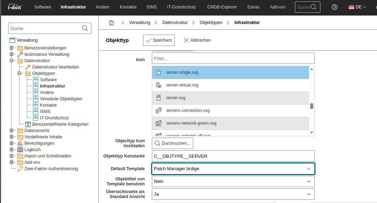377x203 pixels.
Task: Pick the servers-network-green.svg icon
Action: pos(191,123)
